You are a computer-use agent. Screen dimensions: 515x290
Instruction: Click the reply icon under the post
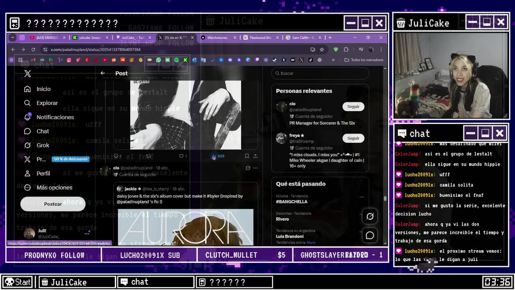tap(116, 156)
